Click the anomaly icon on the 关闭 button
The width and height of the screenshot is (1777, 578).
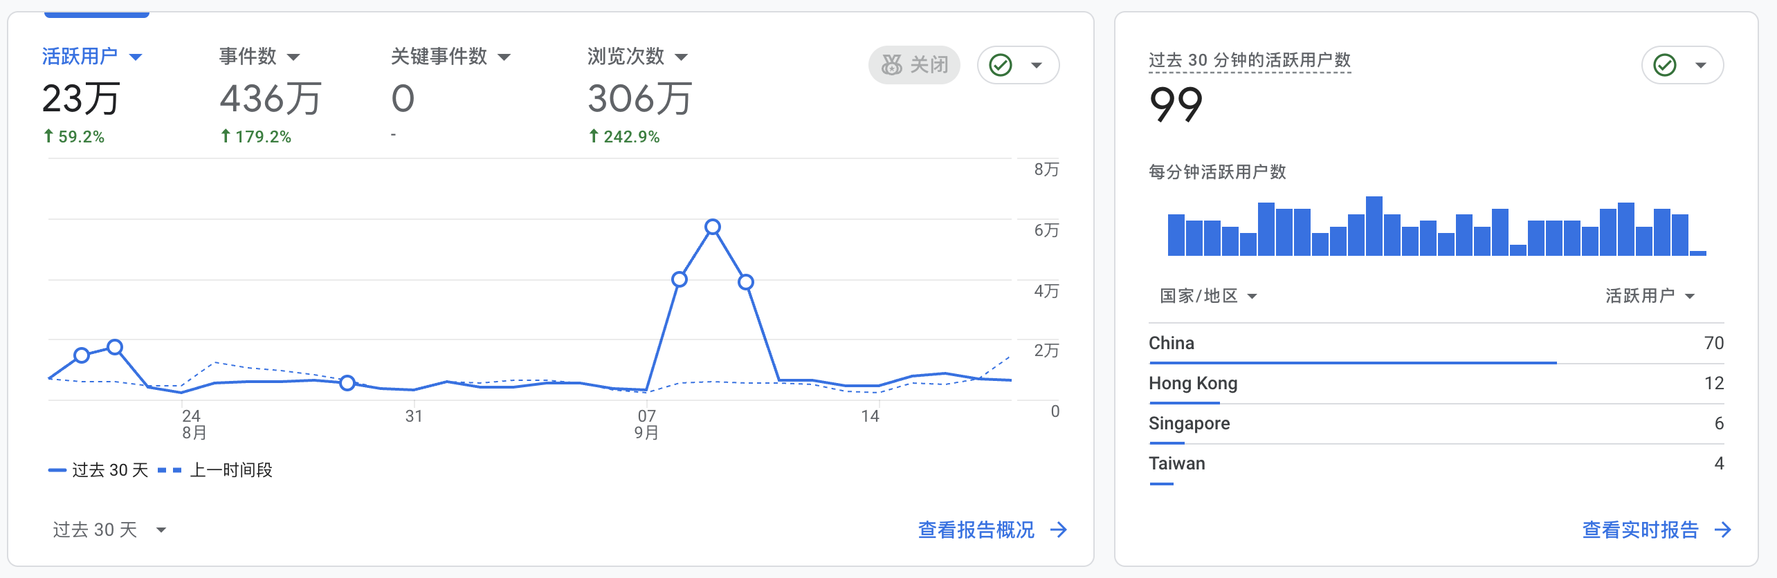[891, 65]
